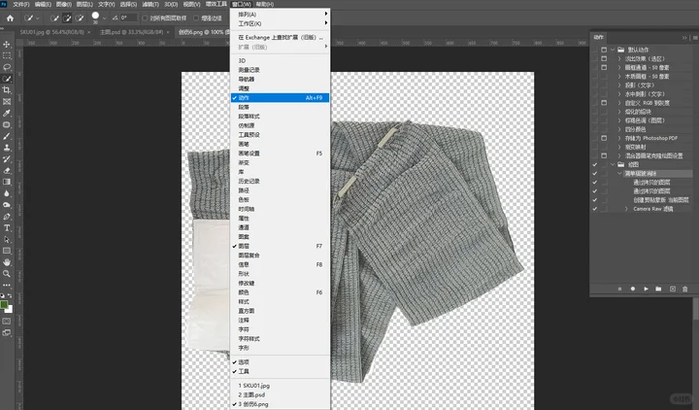Delete action with trash icon
This screenshot has height=410, width=699.
coord(685,290)
